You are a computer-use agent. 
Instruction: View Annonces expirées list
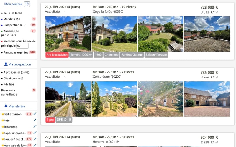pyautogui.click(x=16, y=52)
